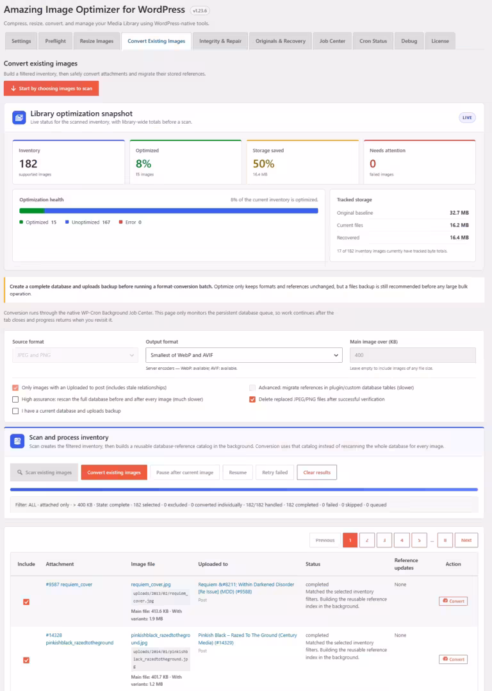
Task: Click the Optimization health bar
Action: [x=168, y=211]
